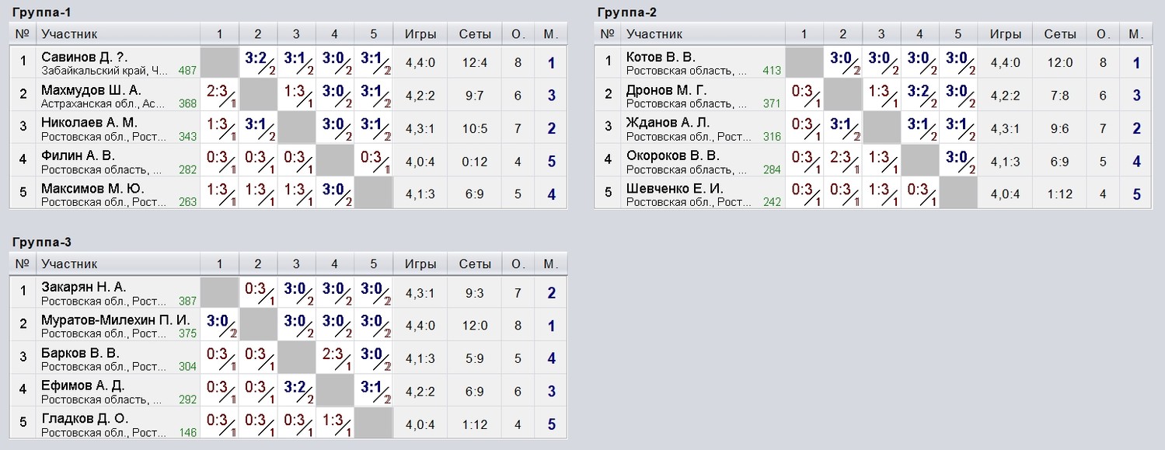Open Николаев vs Махмудов 3:1 match cell
Screen dimensions: 1165x450
[x=258, y=128]
